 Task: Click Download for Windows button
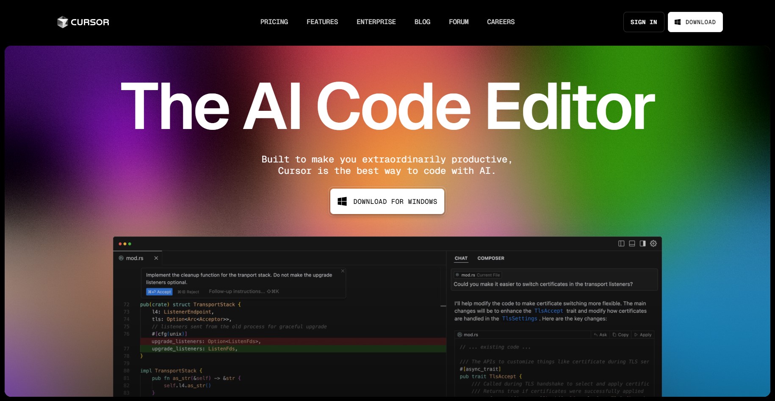[387, 201]
